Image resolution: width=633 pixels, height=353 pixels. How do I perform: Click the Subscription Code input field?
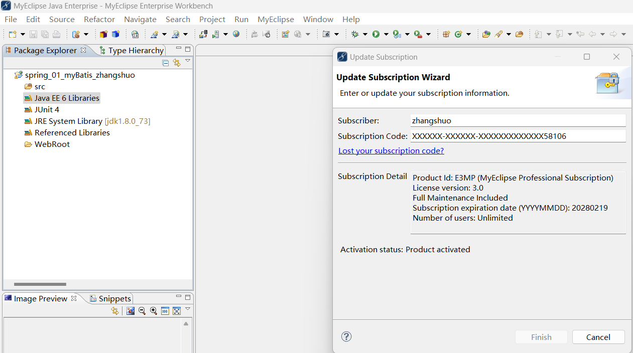tap(518, 136)
